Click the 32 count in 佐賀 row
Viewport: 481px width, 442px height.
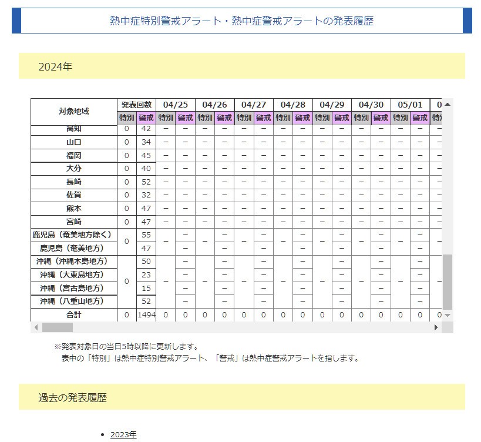[146, 195]
